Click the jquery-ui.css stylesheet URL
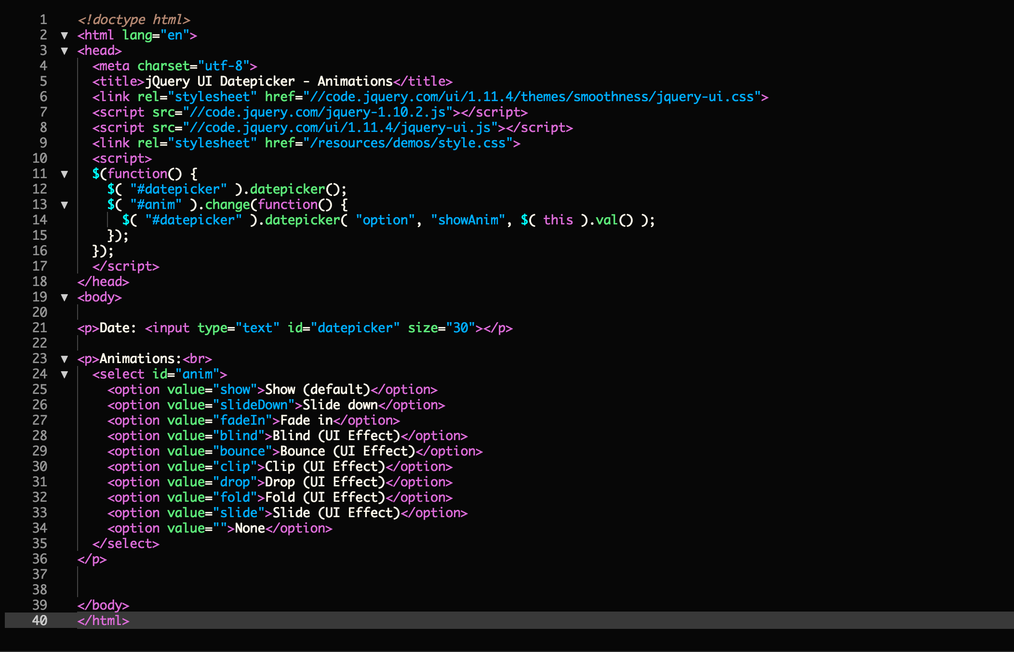The width and height of the screenshot is (1014, 652). point(532,97)
